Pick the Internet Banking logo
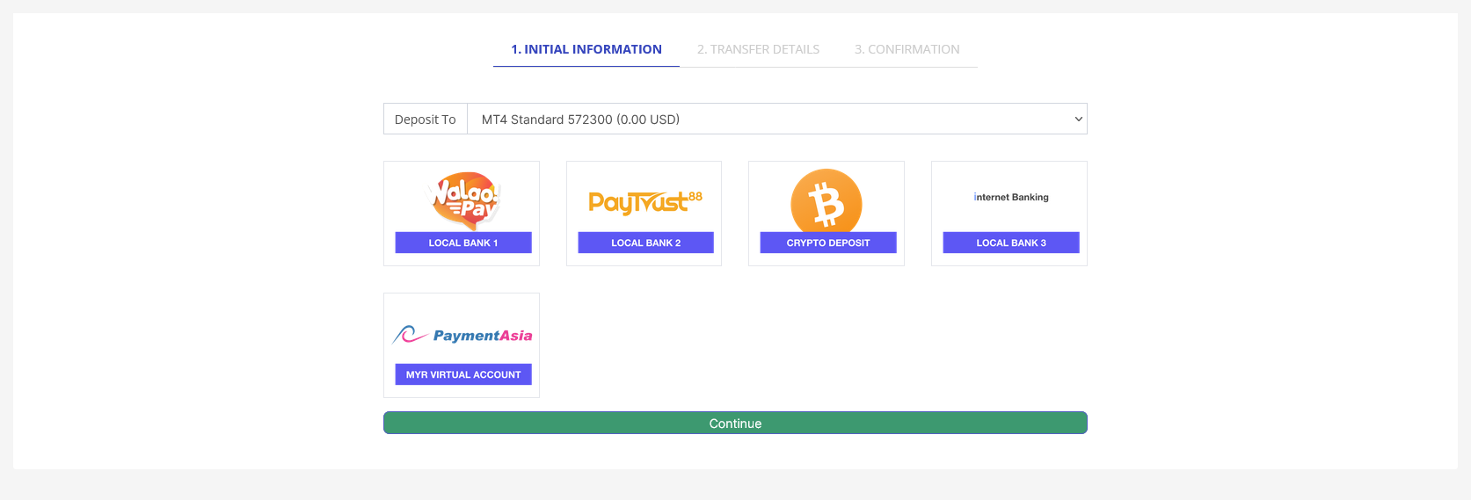1471x500 pixels. [x=1011, y=197]
